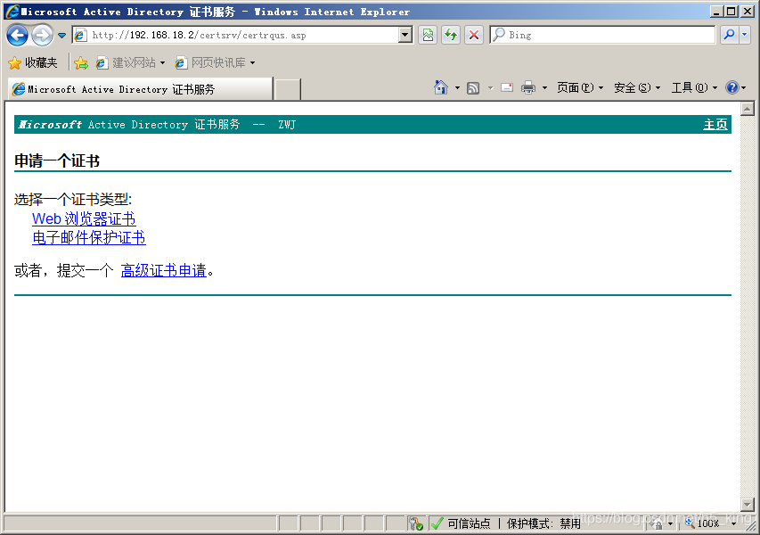Click the Compatibility View icon
760x535 pixels.
tap(428, 35)
